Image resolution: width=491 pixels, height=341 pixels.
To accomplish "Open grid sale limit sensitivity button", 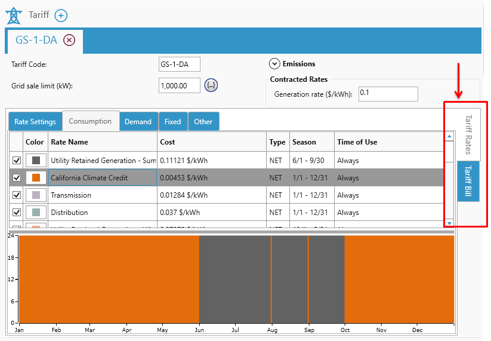I will click(211, 85).
